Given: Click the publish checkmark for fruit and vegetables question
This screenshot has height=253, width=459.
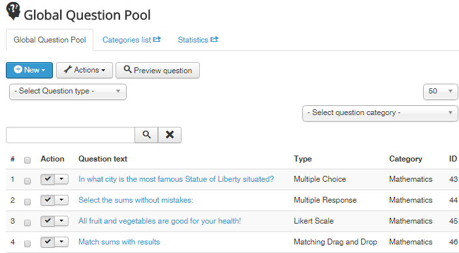Looking at the screenshot, I should (48, 221).
